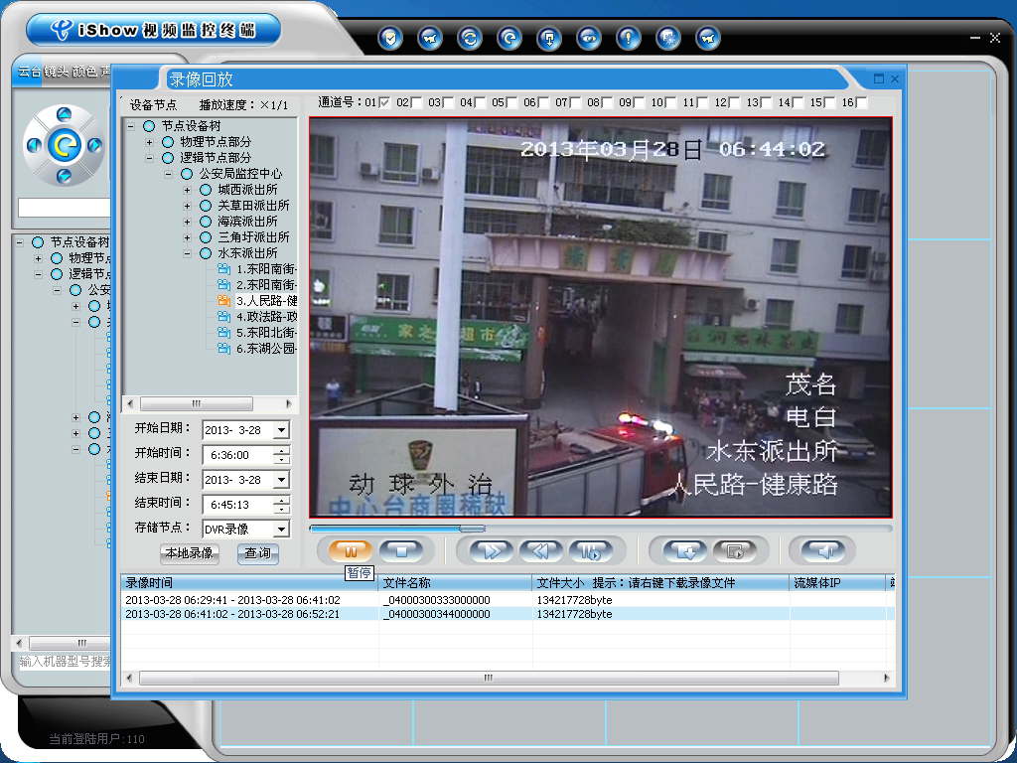Click the frame-step playback button
This screenshot has height=763, width=1017.
(590, 550)
